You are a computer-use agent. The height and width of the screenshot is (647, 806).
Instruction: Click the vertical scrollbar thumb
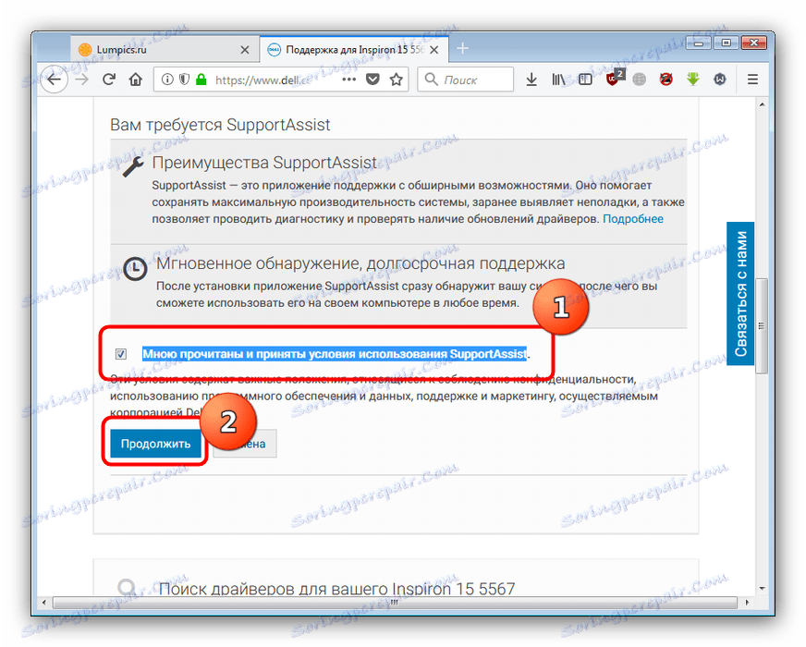[x=762, y=325]
